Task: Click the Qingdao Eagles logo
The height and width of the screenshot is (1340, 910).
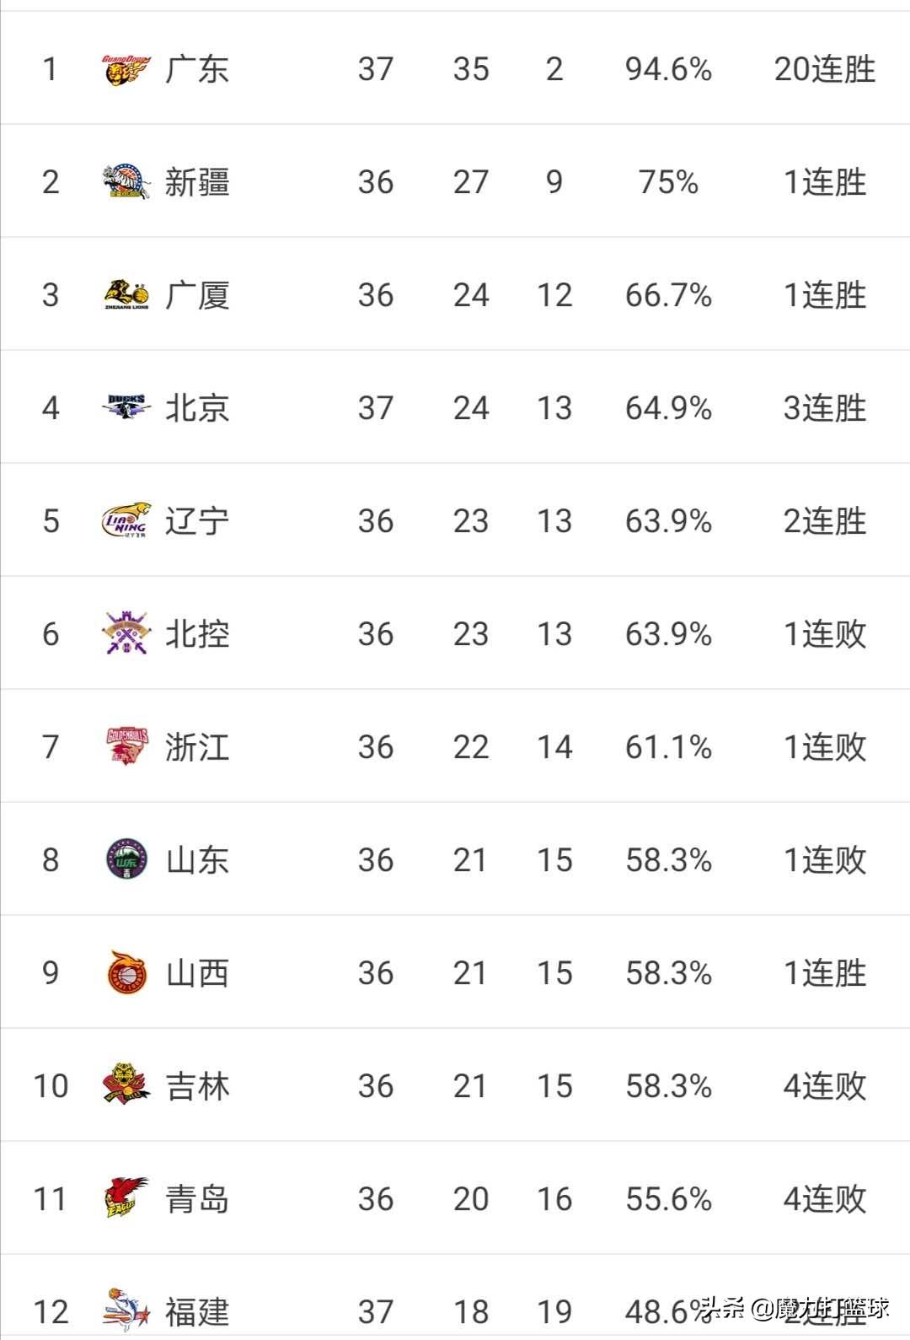Action: coord(126,1198)
